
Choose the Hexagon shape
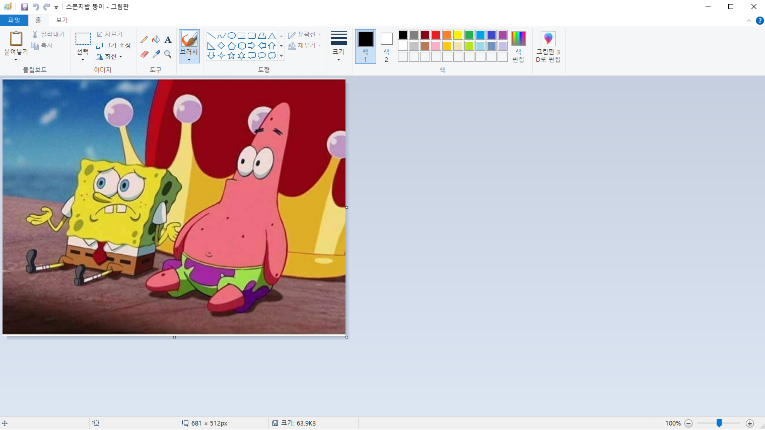[x=242, y=46]
